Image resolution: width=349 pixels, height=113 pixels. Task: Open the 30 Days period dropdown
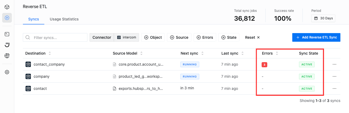(323, 18)
